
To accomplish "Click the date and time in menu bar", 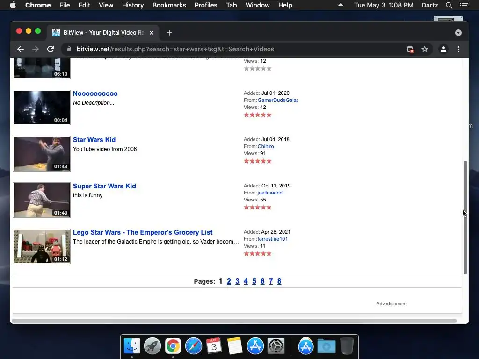I will [x=384, y=5].
